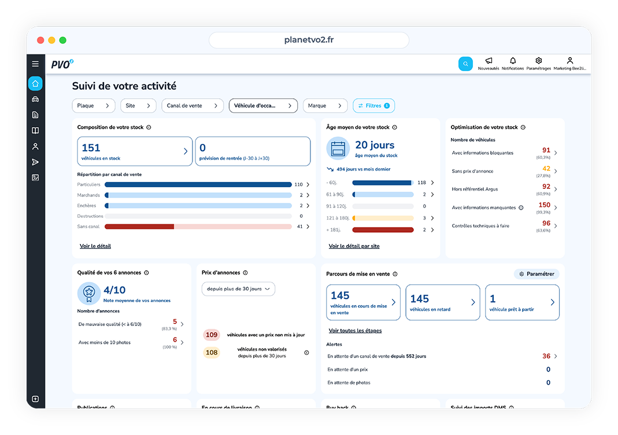Click 'En attente de photos' alert text

349,382
